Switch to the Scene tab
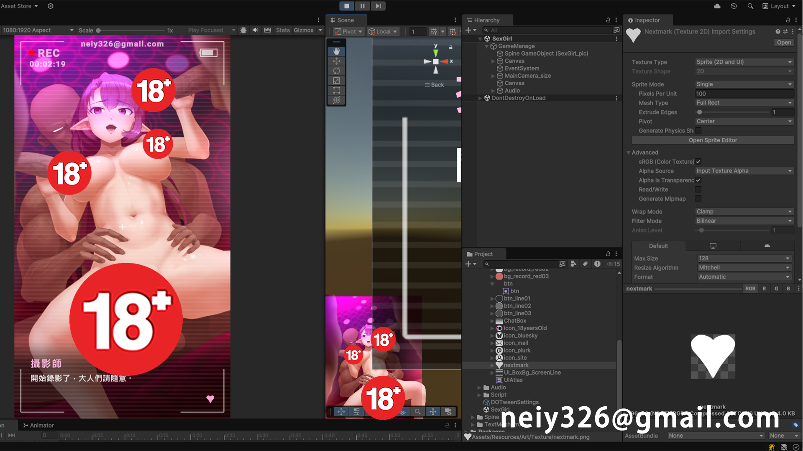Screen dimensions: 803x451 [342, 20]
